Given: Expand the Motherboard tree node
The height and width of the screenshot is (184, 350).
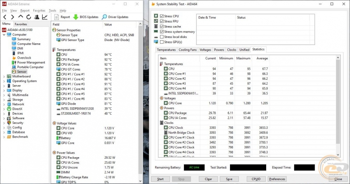Looking at the screenshot, I should click(x=4, y=76).
